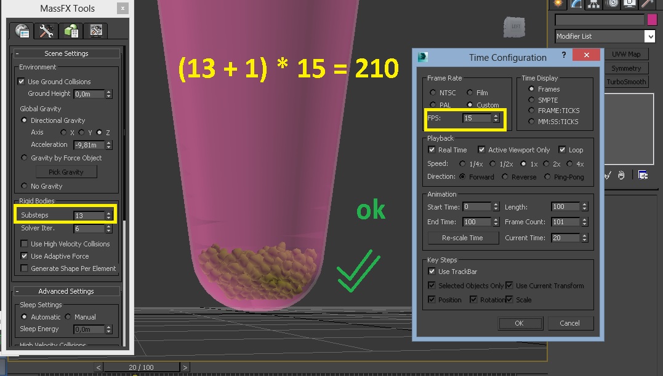Set playback speed to 2x
The image size is (663, 376).
tap(546, 163)
